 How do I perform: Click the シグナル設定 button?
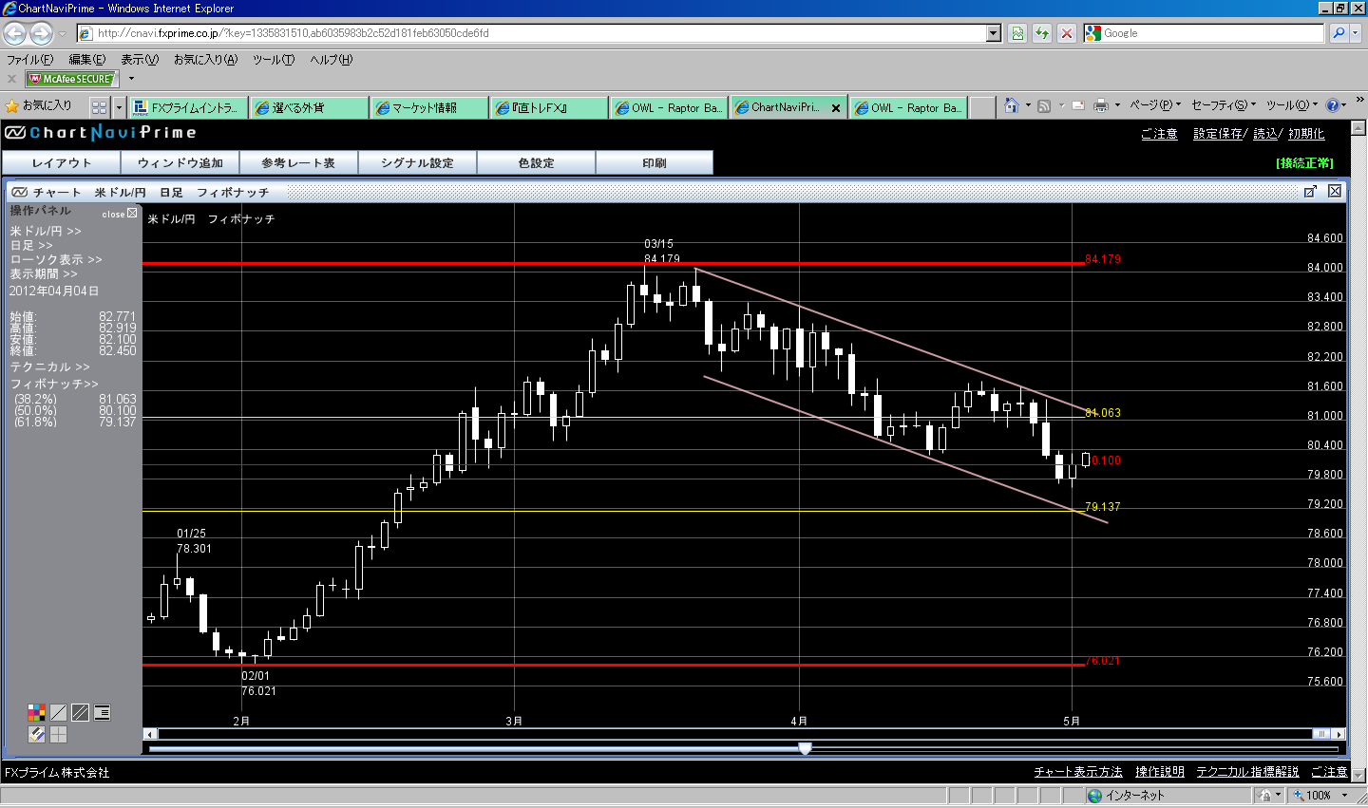click(x=417, y=163)
